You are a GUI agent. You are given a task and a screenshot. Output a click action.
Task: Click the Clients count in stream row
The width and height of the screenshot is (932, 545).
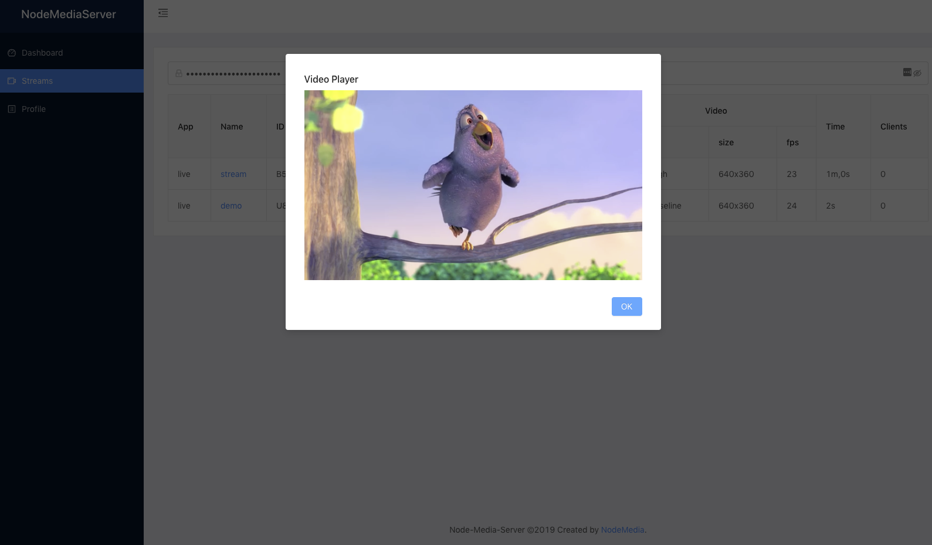[x=883, y=174]
